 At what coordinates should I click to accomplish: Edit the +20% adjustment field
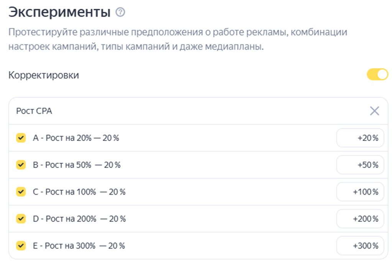(x=360, y=138)
